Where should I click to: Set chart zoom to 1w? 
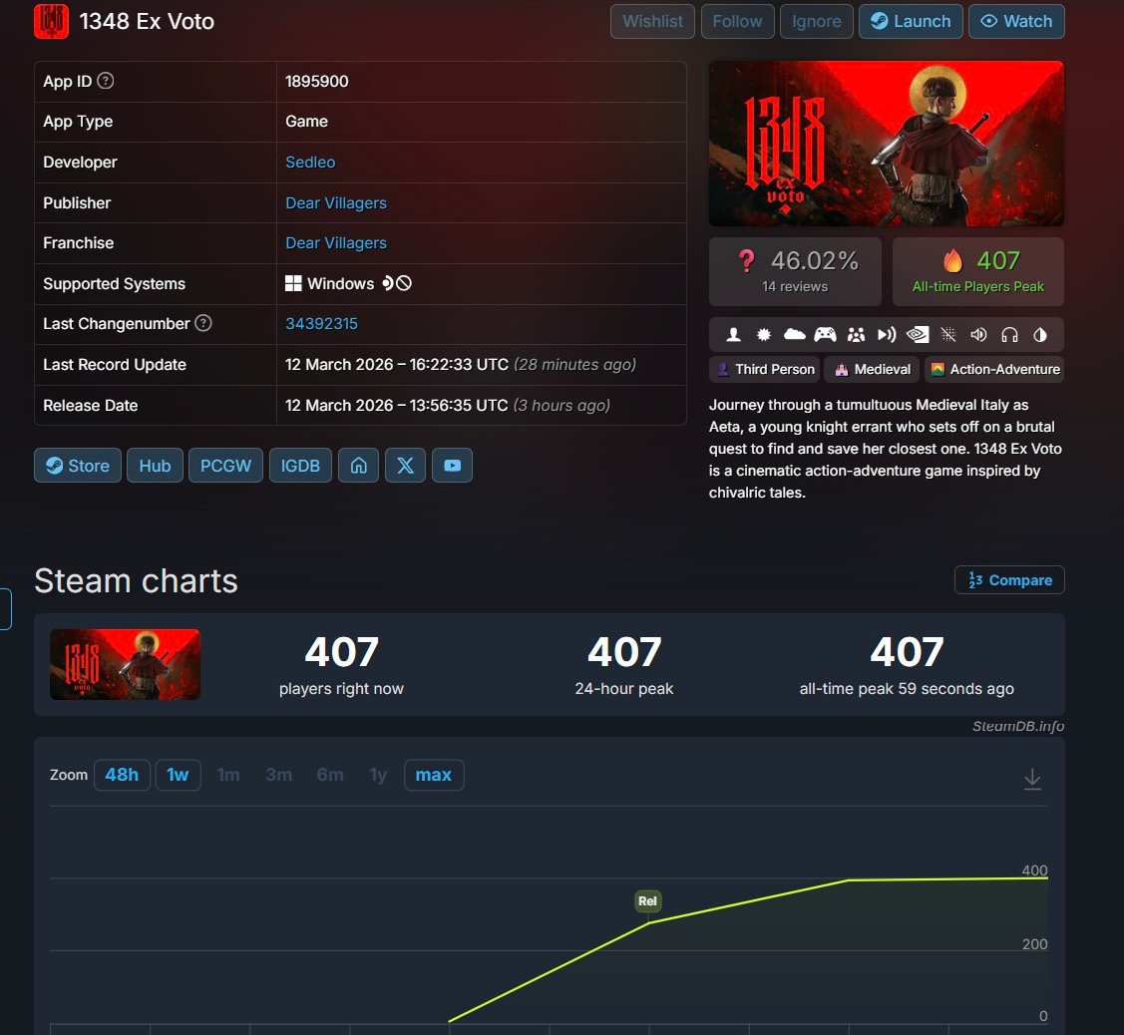tap(178, 775)
